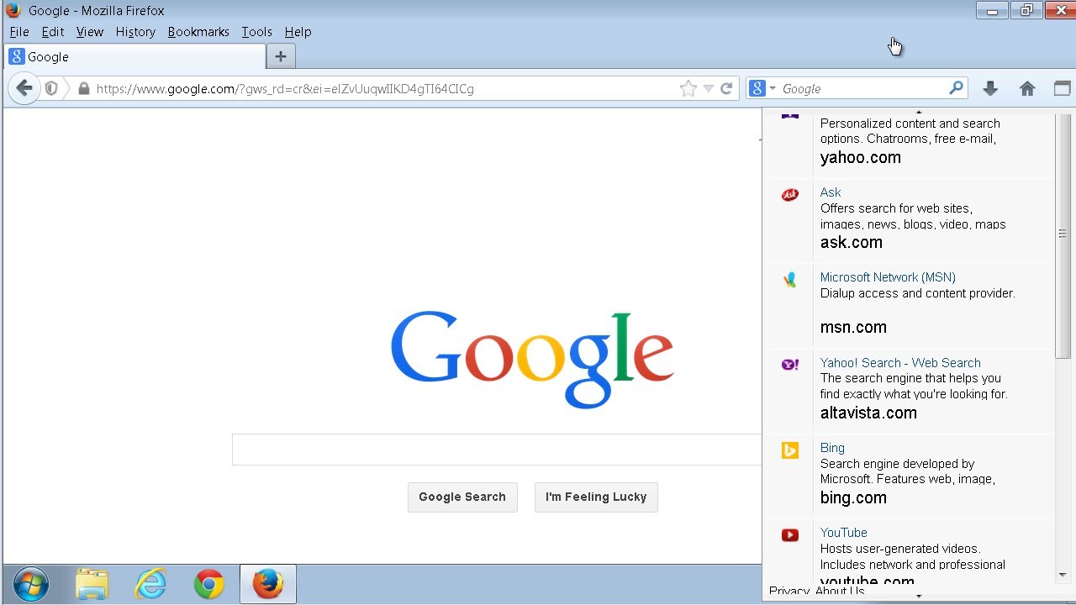
Task: Click the MSN butterfly icon
Action: (790, 281)
